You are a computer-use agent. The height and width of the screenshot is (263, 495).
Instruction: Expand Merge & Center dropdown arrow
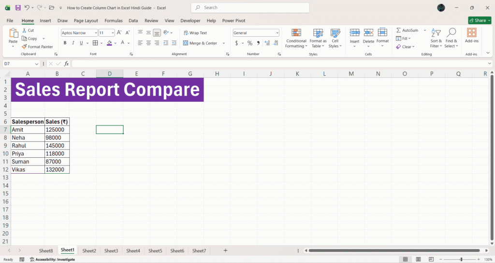224,43
